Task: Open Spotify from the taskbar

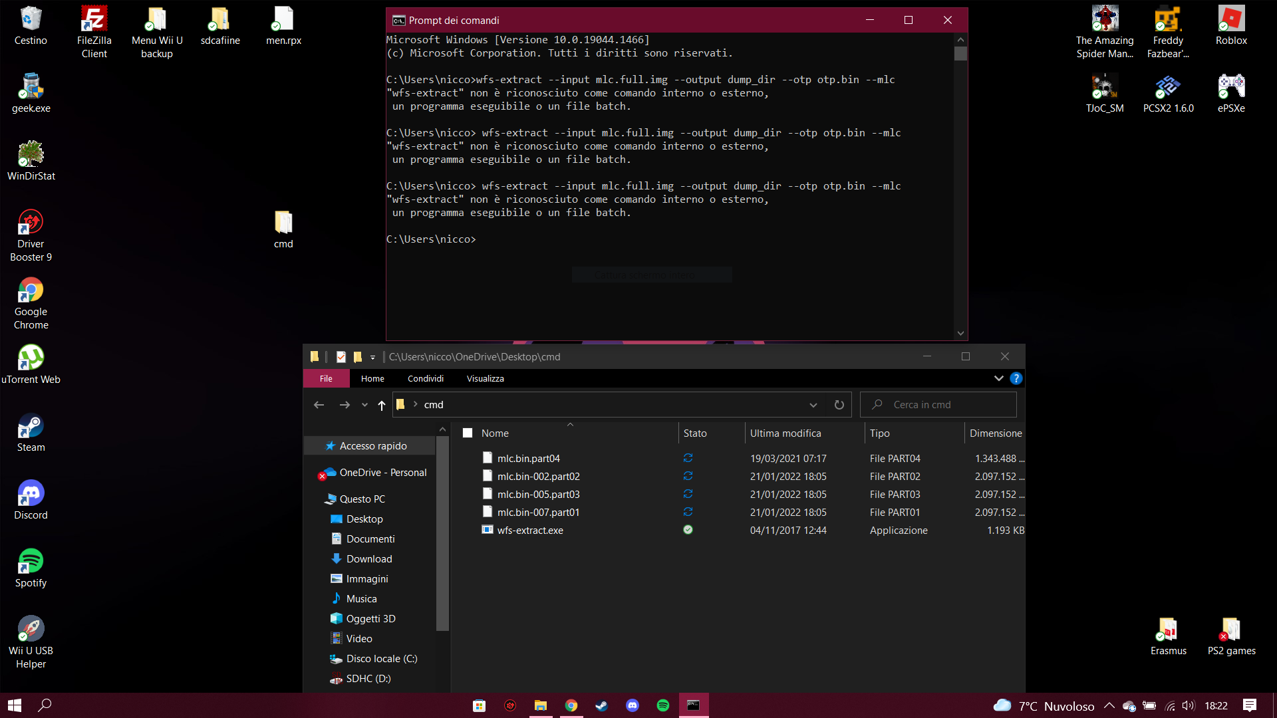Action: point(662,705)
